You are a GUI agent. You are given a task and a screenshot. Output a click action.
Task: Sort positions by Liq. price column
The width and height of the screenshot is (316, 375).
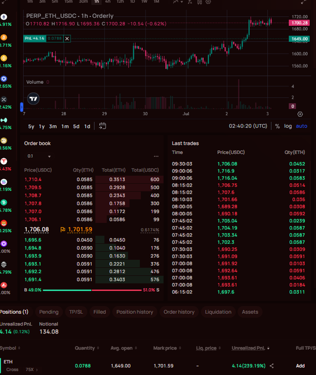[208, 348]
